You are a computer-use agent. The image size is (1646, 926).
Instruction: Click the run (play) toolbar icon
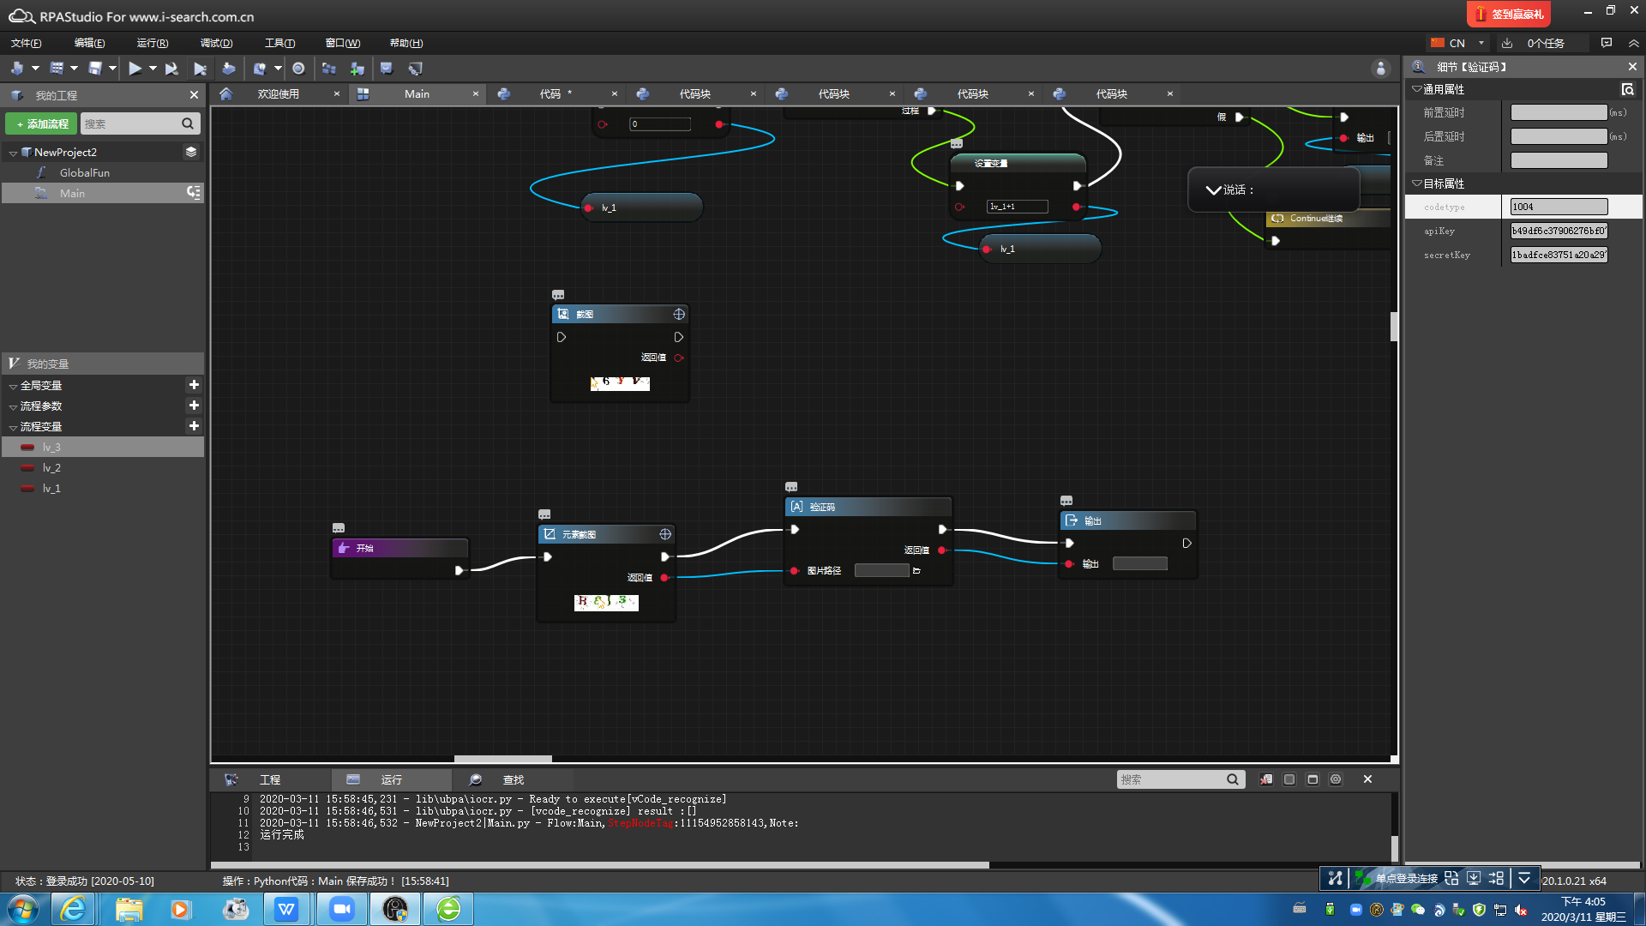click(x=135, y=69)
